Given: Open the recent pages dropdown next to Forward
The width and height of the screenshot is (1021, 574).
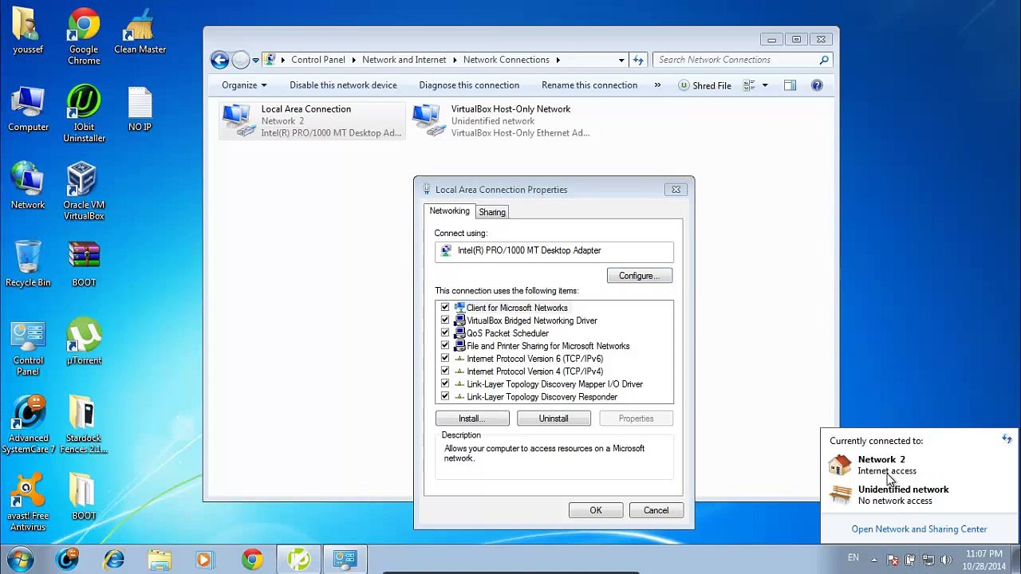Looking at the screenshot, I should 255,60.
